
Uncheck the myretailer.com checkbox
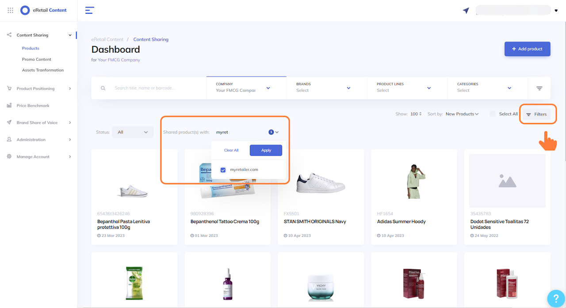coord(223,169)
